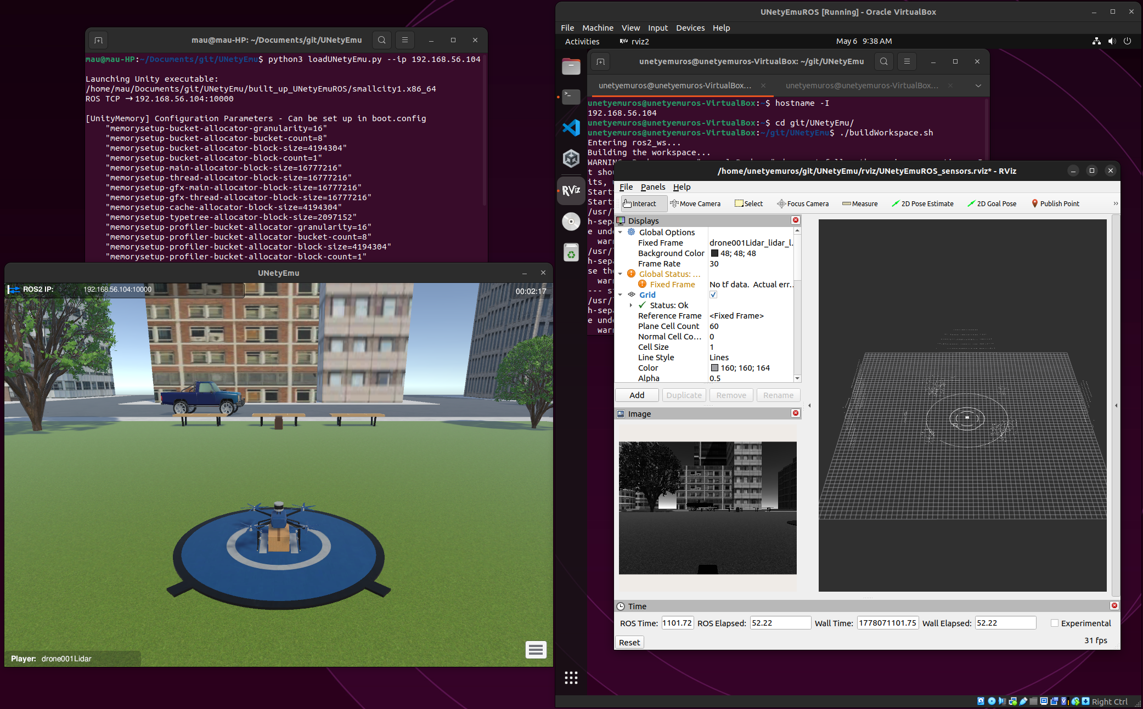Viewport: 1143px width, 709px height.
Task: Select the Publish Point tool
Action: tap(1055, 203)
